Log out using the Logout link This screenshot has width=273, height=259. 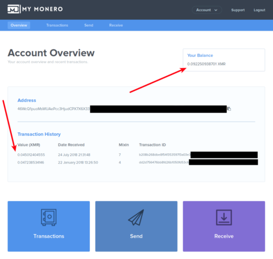click(x=259, y=10)
